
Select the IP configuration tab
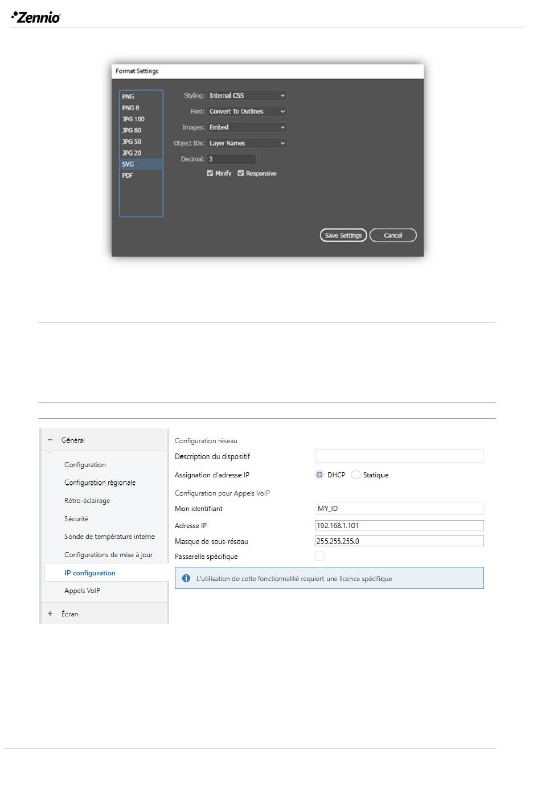click(x=106, y=573)
